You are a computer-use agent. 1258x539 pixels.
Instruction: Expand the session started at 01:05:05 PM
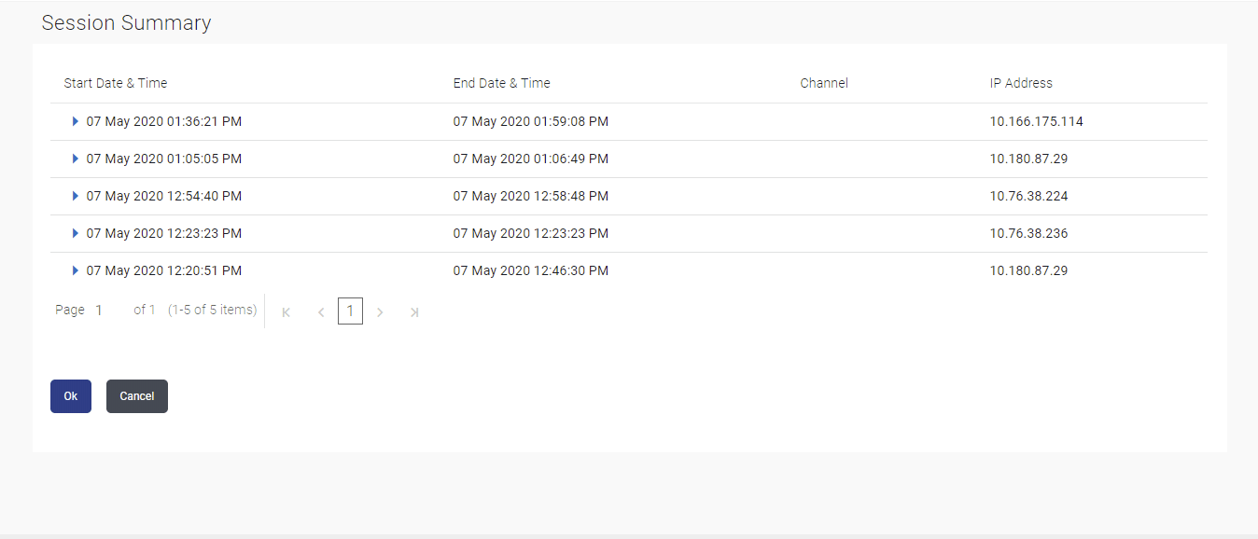tap(76, 159)
